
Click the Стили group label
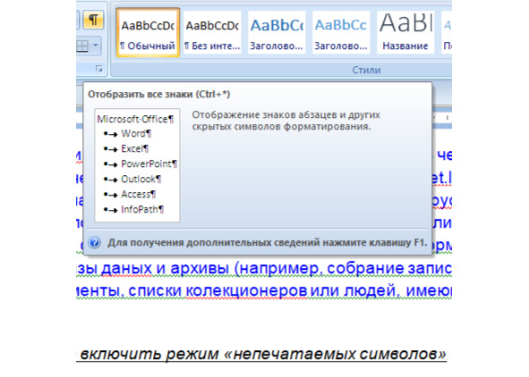[366, 70]
